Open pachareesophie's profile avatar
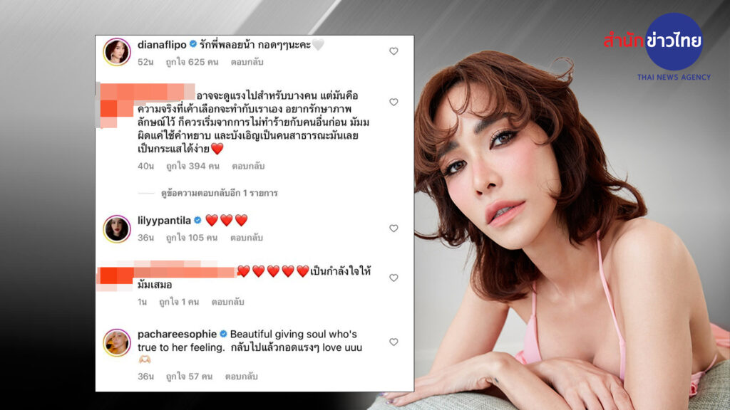730x410 pixels. (x=116, y=342)
